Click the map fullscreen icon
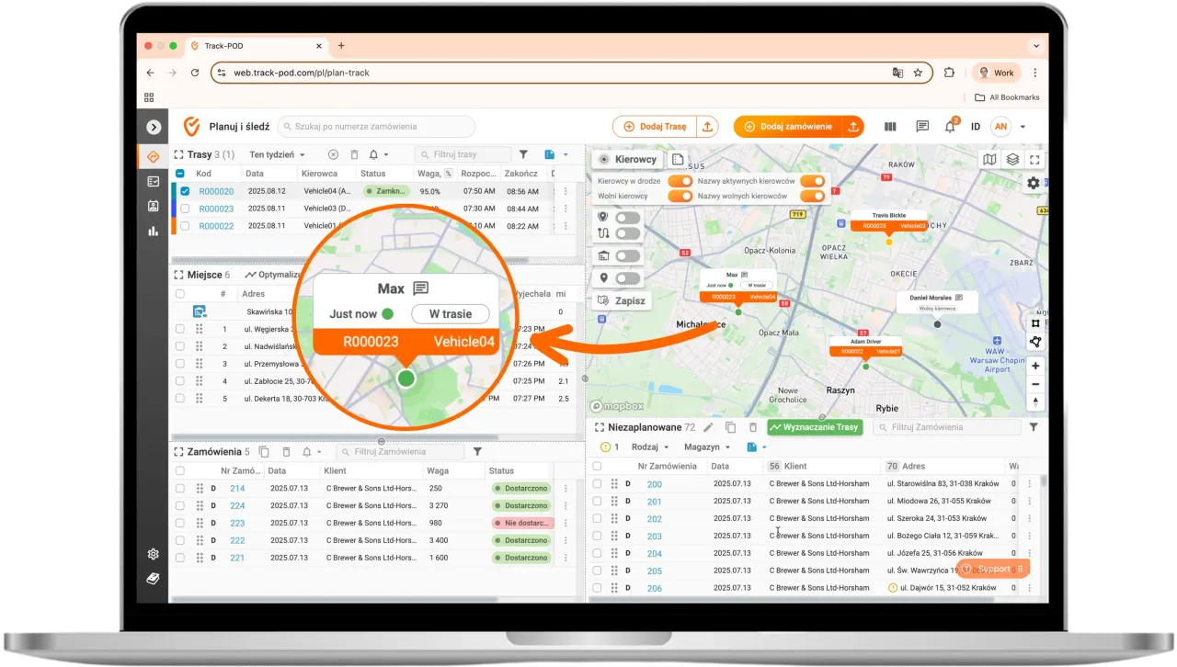 [x=1035, y=159]
